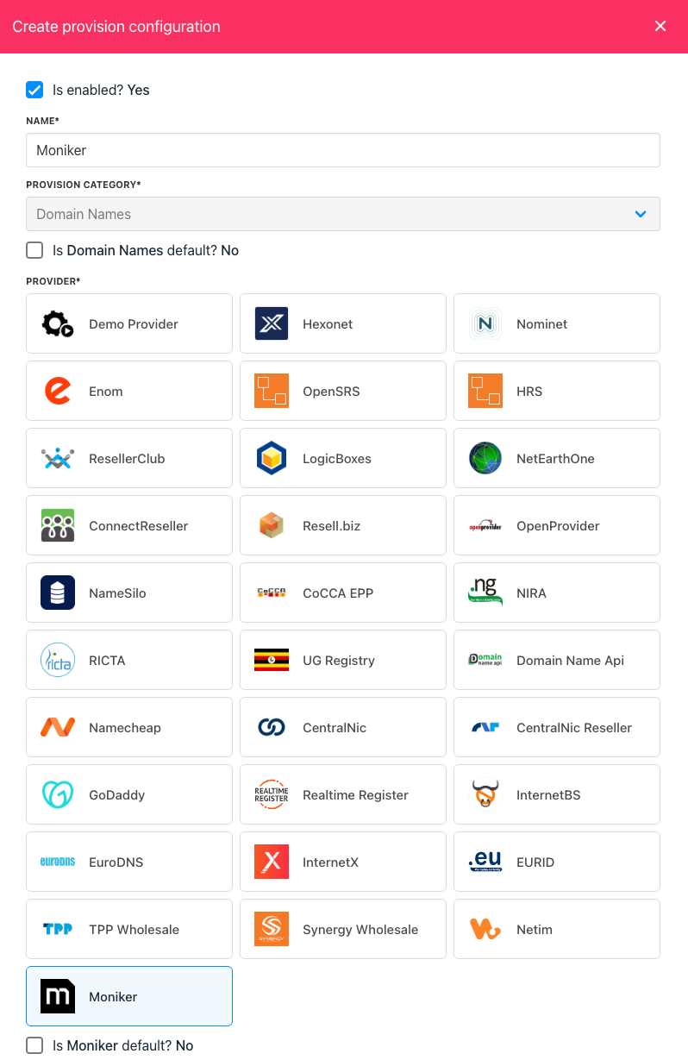The height and width of the screenshot is (1060, 688).
Task: Choose the EURID provider card
Action: [x=557, y=862]
